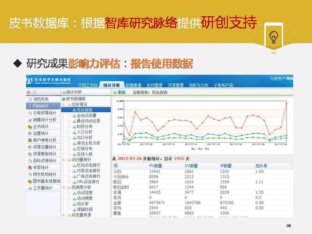Click the document icon next to home
Viewport: 312px width, 234px height.
tap(34, 92)
